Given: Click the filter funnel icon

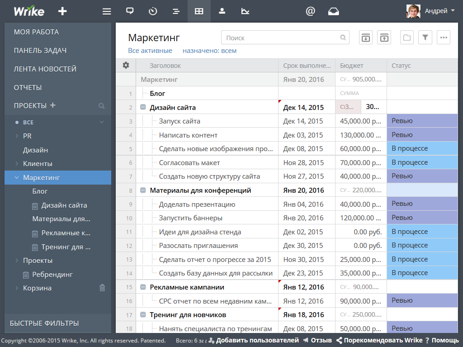Looking at the screenshot, I should point(425,38).
